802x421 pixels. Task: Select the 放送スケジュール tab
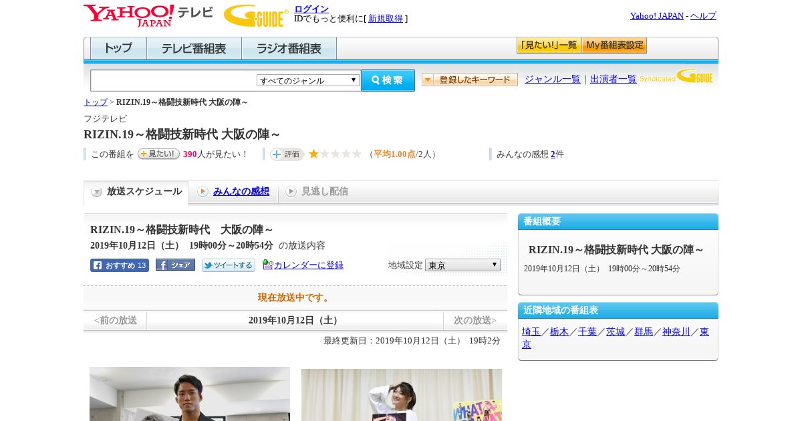point(136,192)
